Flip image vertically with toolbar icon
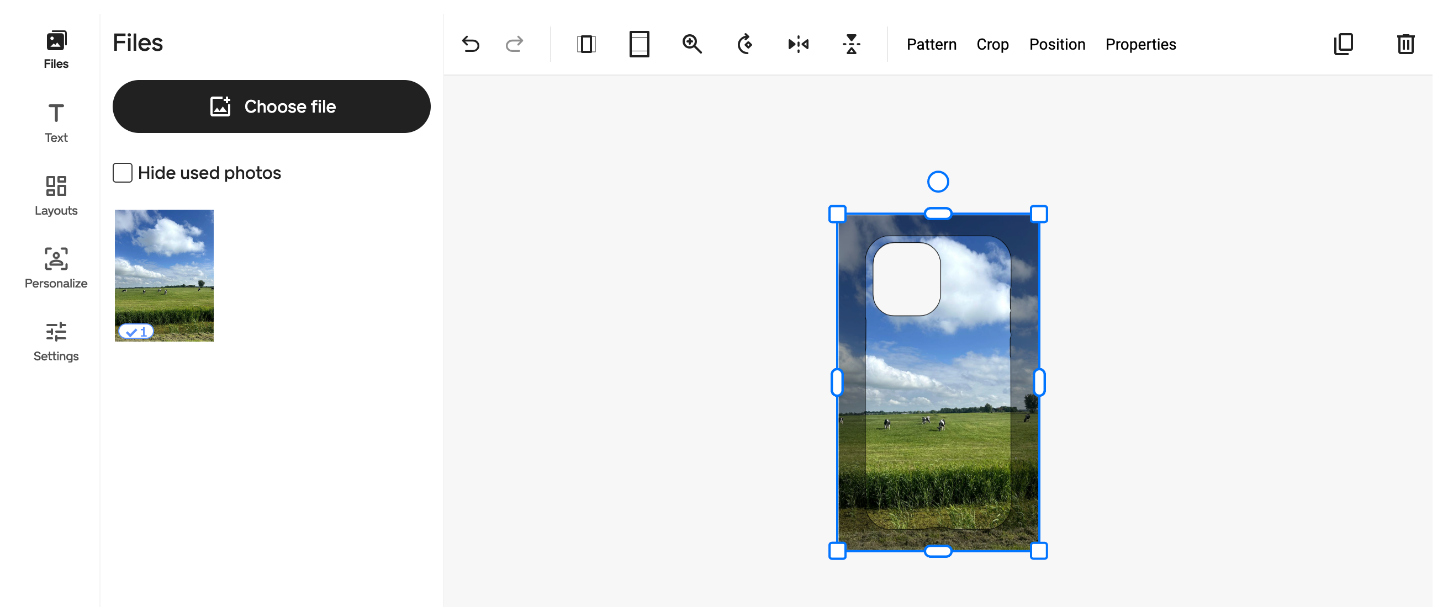The width and height of the screenshot is (1448, 607). 852,44
